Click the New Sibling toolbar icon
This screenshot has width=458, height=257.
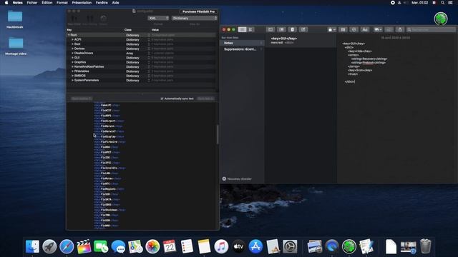(x=89, y=20)
